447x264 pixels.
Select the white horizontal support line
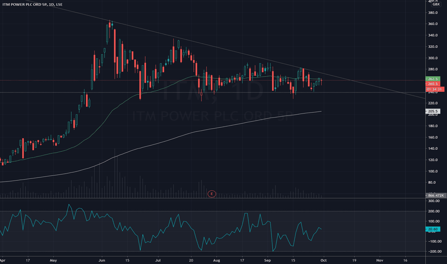pyautogui.click(x=212, y=93)
